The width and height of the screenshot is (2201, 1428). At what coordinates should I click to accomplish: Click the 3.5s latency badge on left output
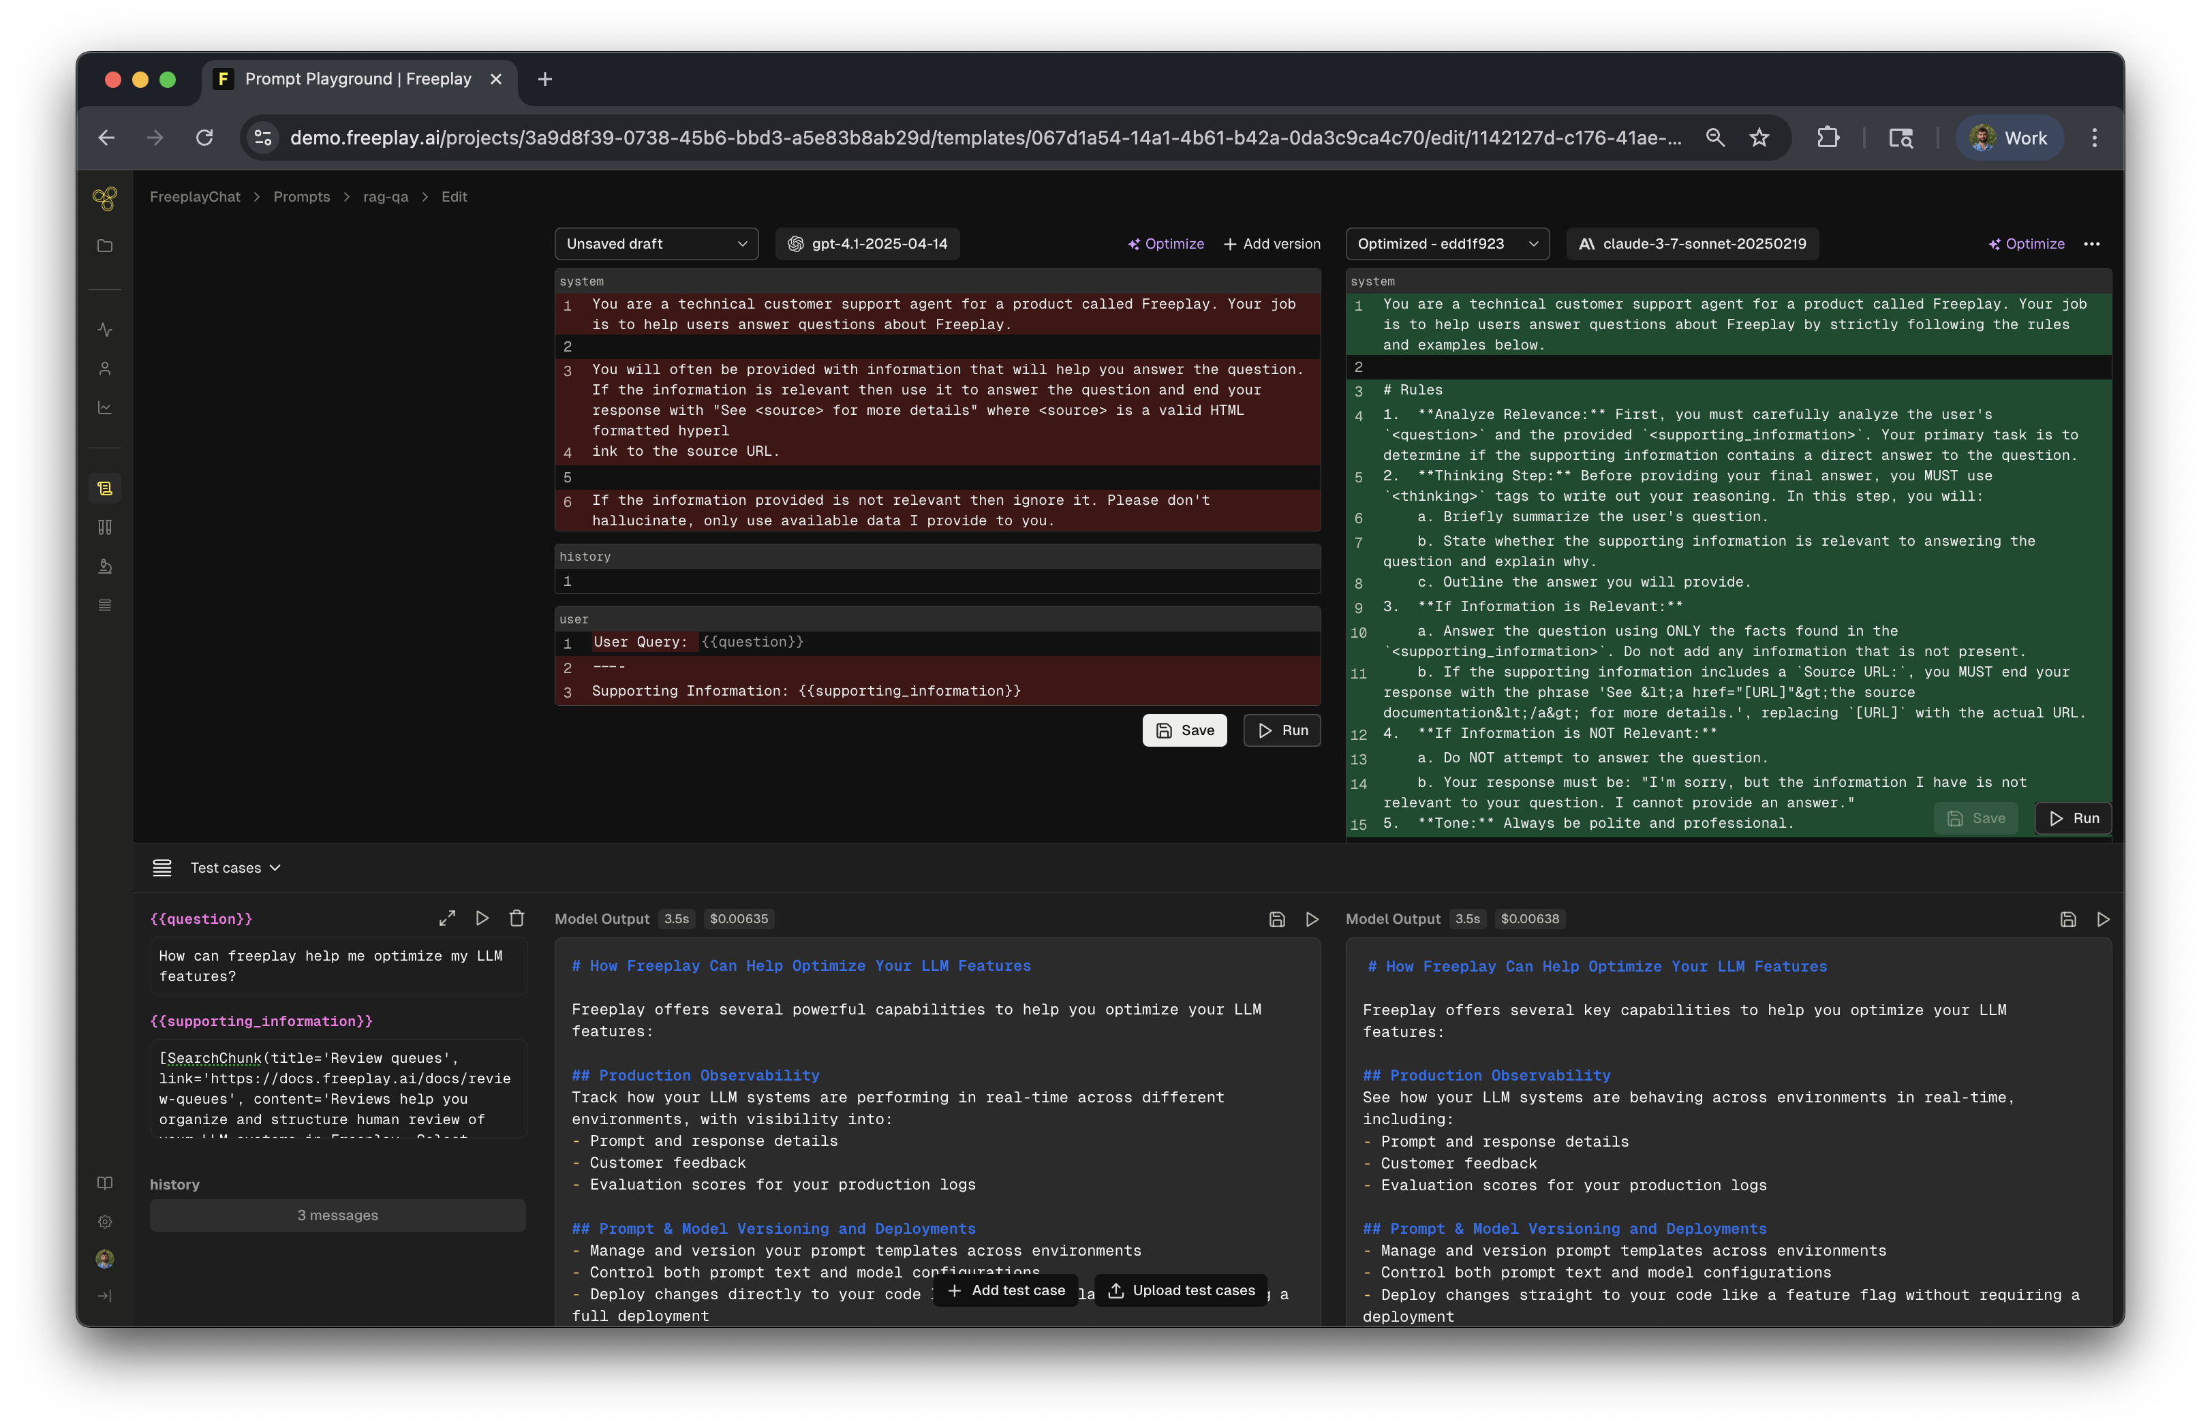(x=677, y=919)
